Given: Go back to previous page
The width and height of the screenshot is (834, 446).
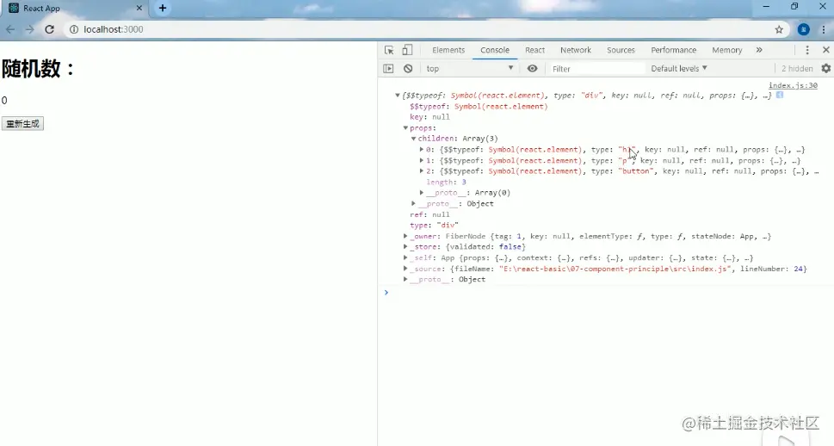Looking at the screenshot, I should [x=10, y=29].
